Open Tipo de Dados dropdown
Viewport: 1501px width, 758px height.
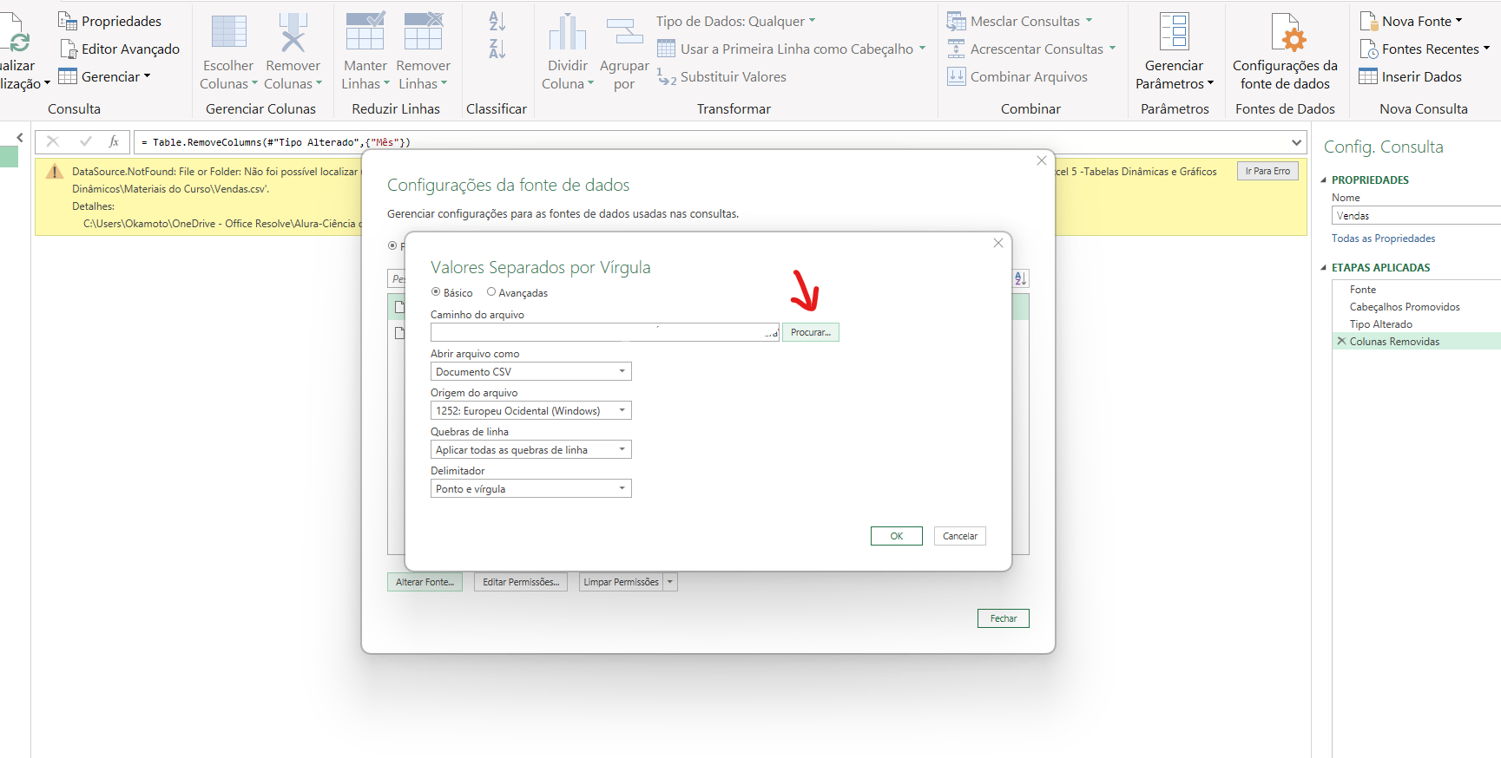[735, 21]
